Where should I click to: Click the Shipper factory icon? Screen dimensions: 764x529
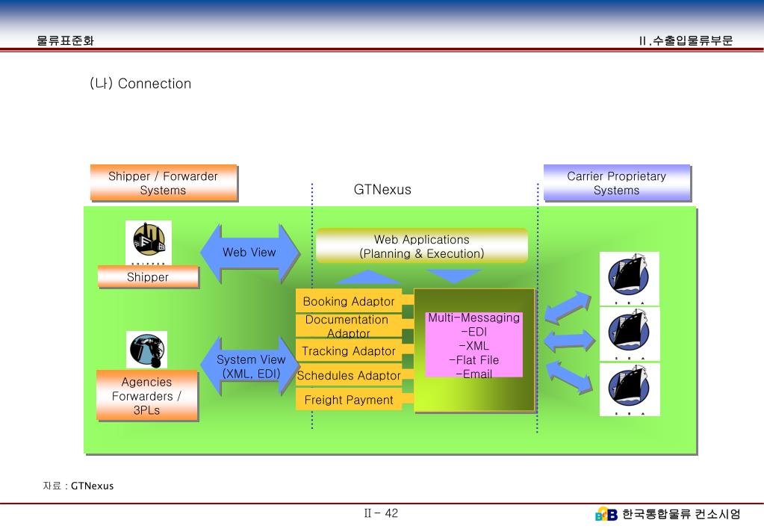(149, 242)
